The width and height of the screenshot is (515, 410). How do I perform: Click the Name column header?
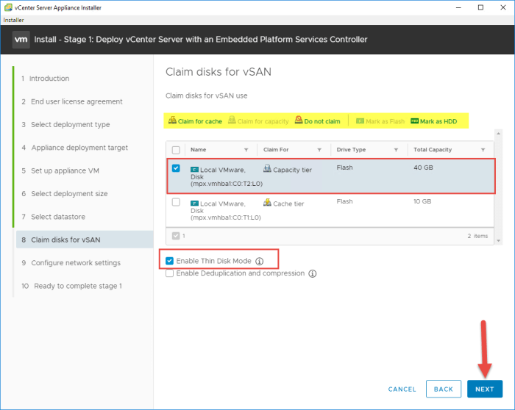[x=199, y=150]
